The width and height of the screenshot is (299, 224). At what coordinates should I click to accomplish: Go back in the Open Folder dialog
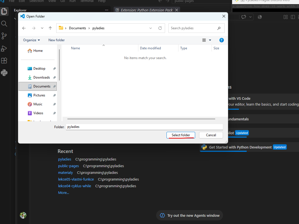(24, 28)
